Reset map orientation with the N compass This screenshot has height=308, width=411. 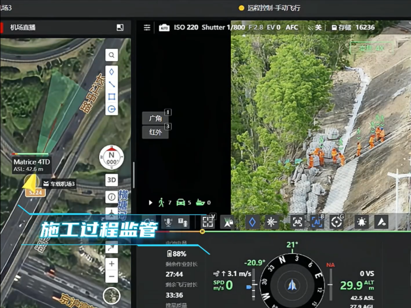point(112,157)
